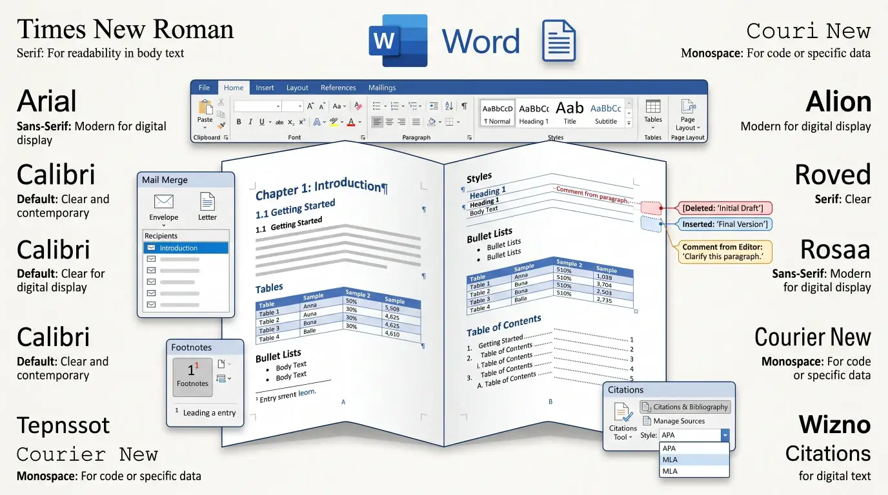Apply the Subtitle style from gallery
Viewport: 888px width, 495px height.
point(606,113)
